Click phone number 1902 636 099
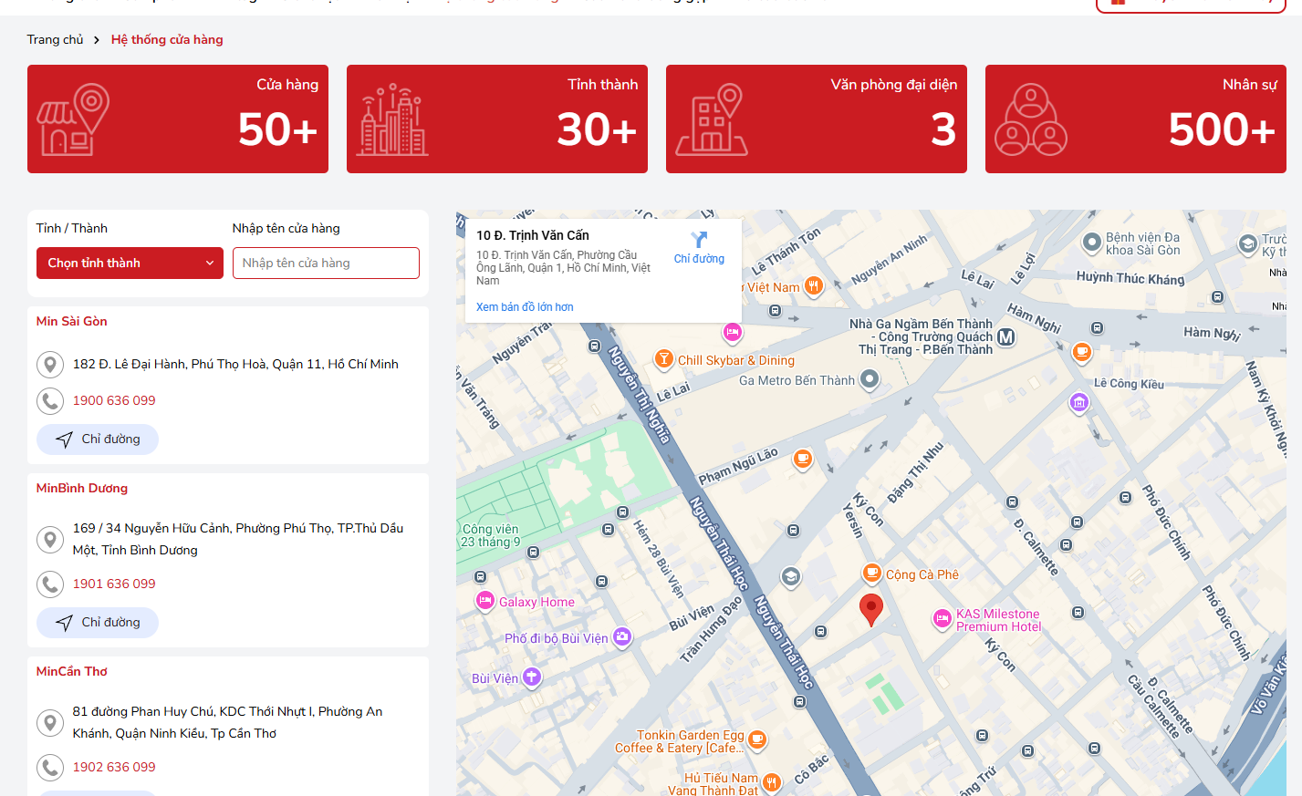The image size is (1302, 796). coord(114,767)
